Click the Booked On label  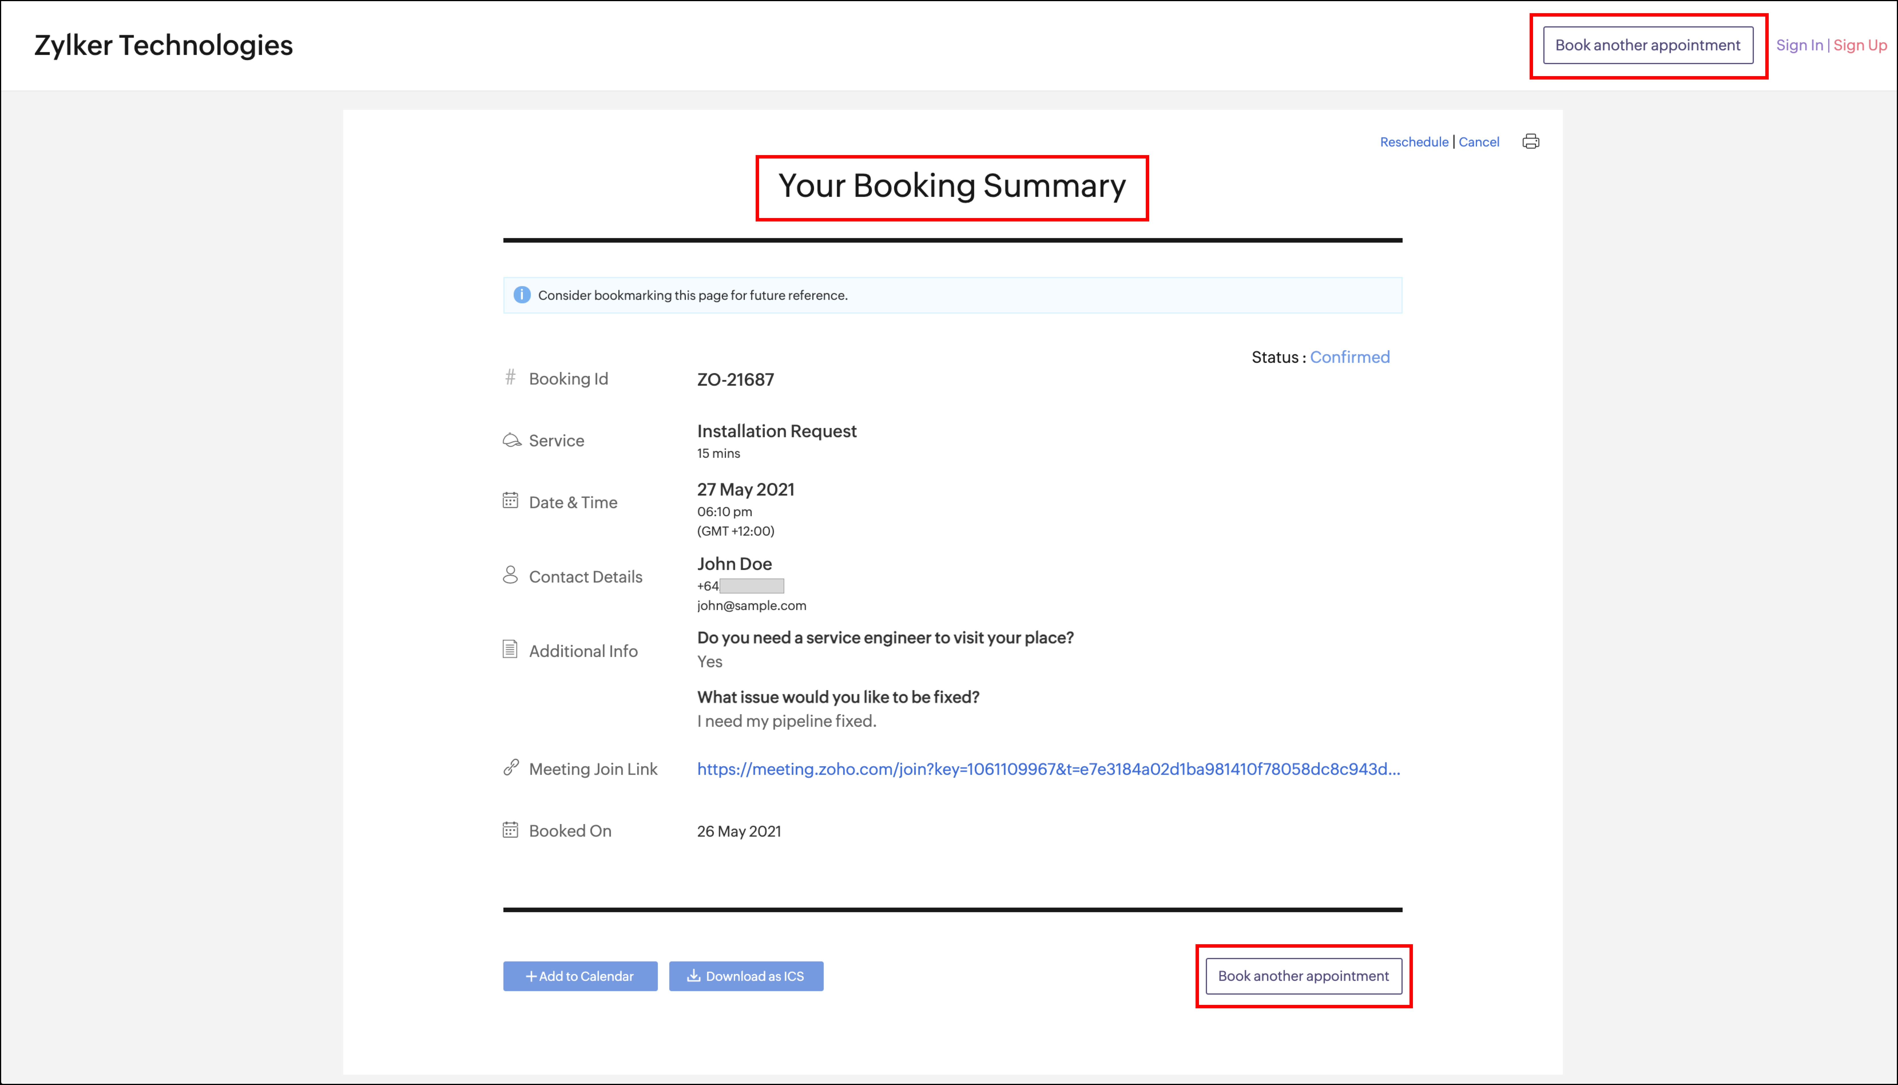tap(570, 831)
